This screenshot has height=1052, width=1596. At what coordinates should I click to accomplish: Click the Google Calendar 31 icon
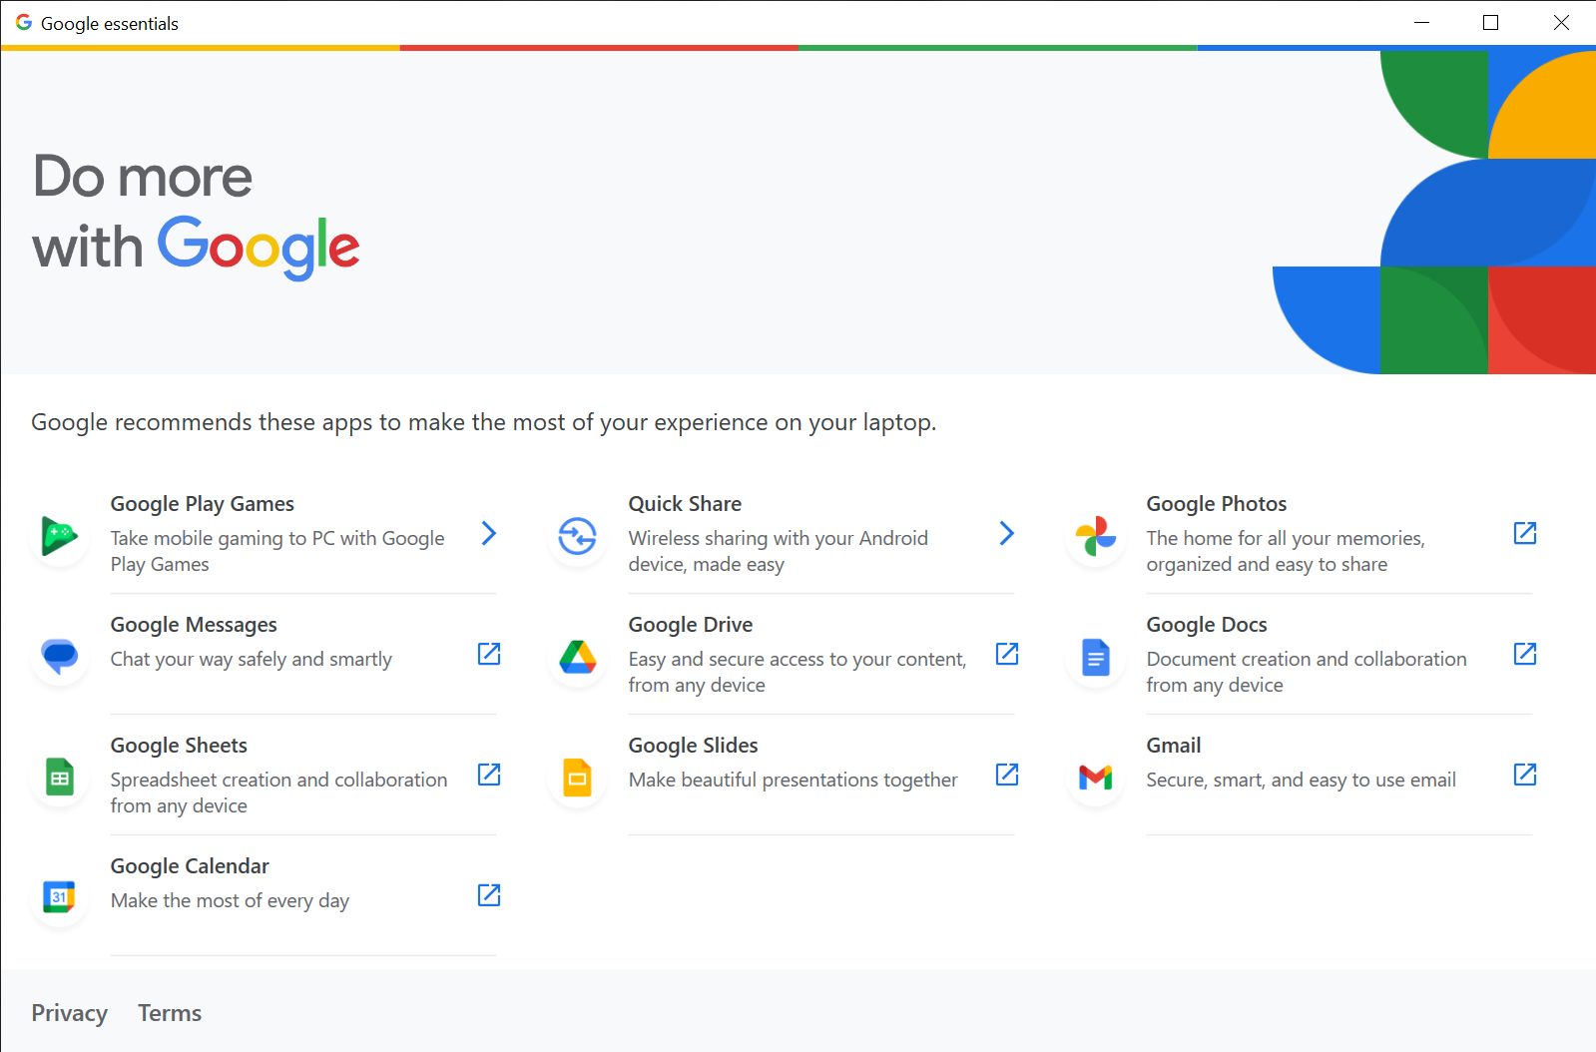(x=60, y=897)
